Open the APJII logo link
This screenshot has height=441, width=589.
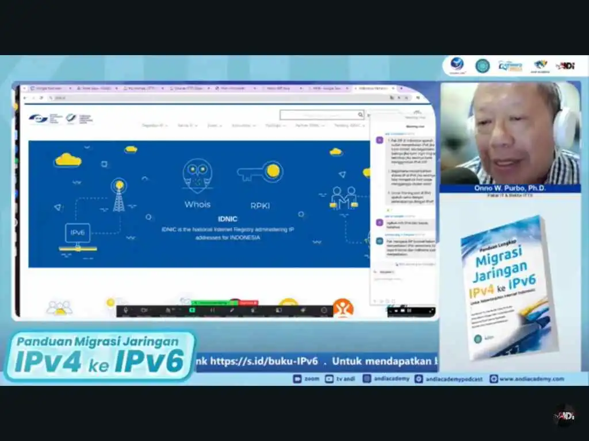pos(45,118)
